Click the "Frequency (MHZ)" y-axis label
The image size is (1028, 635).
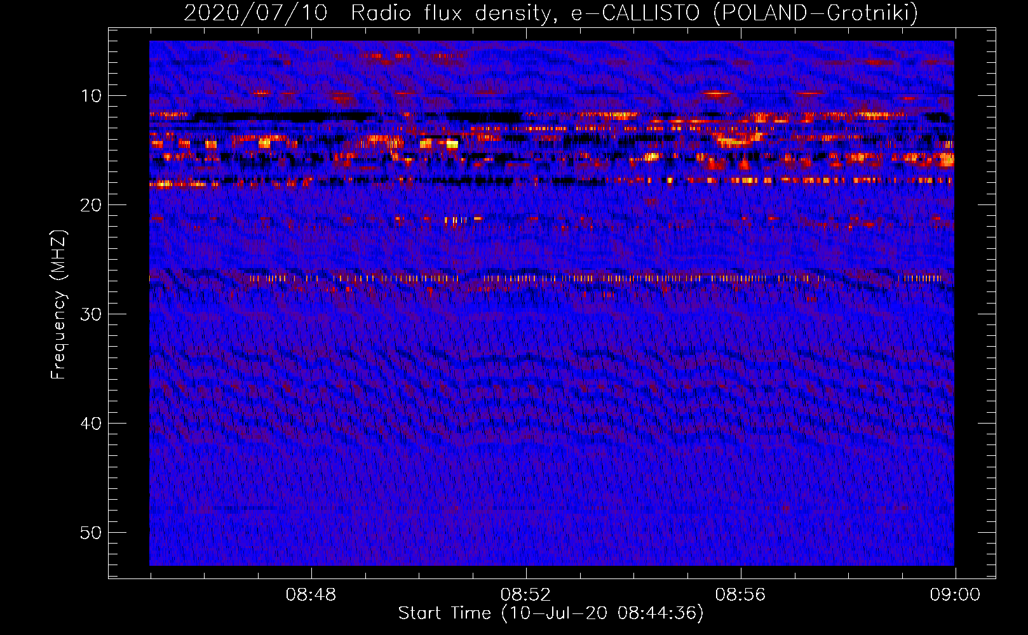[x=58, y=305]
